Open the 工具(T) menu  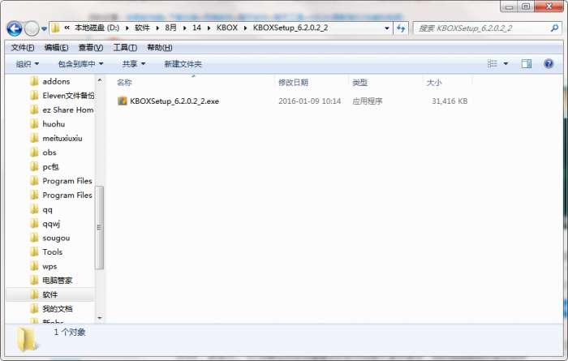point(125,47)
